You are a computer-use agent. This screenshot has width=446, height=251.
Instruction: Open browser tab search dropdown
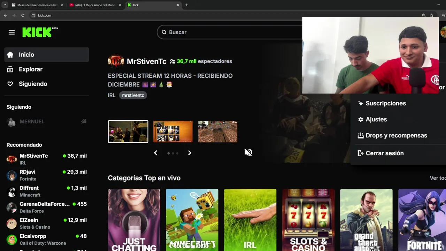pos(5,5)
